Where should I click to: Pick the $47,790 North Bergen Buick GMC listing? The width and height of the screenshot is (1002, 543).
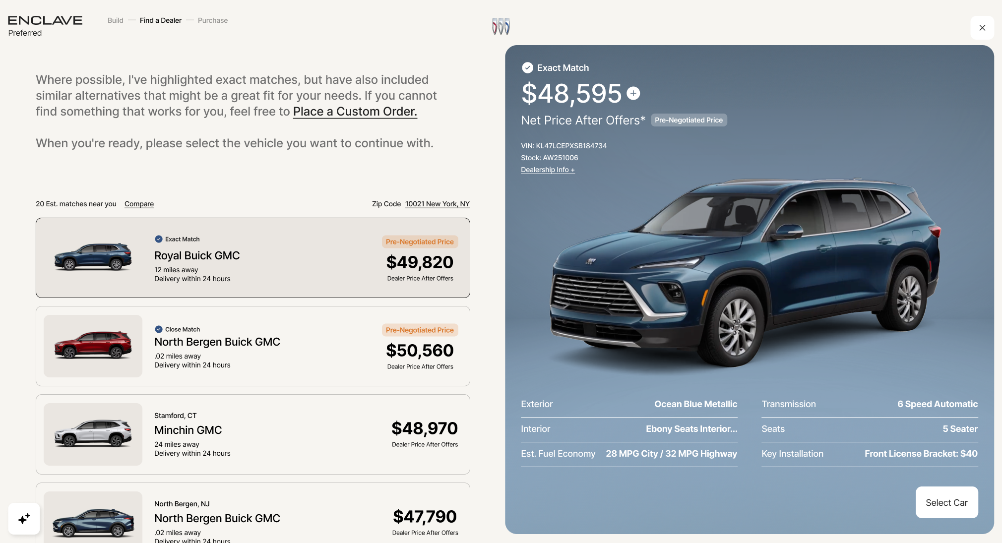252,516
